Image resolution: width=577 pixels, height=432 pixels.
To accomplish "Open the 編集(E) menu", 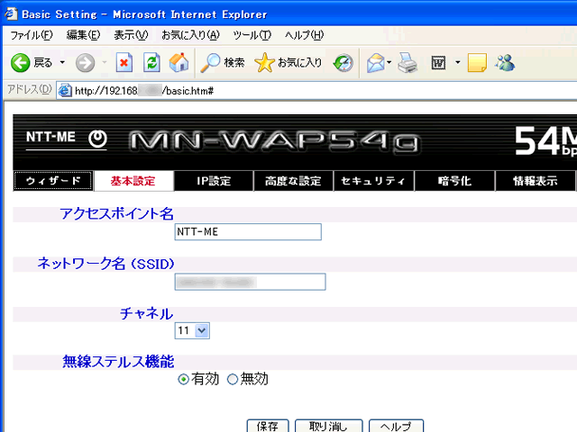I will tap(83, 35).
